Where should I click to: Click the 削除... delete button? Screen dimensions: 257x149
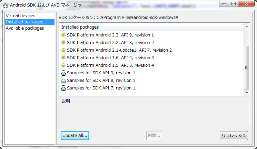click(x=154, y=136)
